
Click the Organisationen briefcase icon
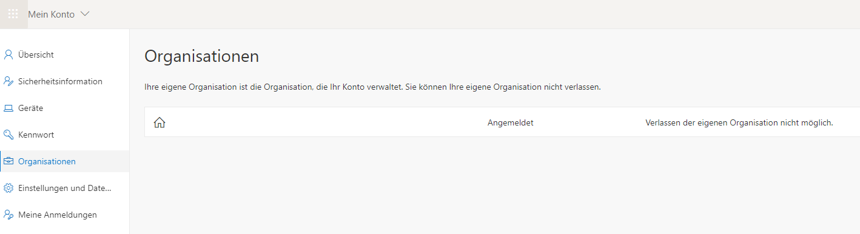click(x=8, y=161)
